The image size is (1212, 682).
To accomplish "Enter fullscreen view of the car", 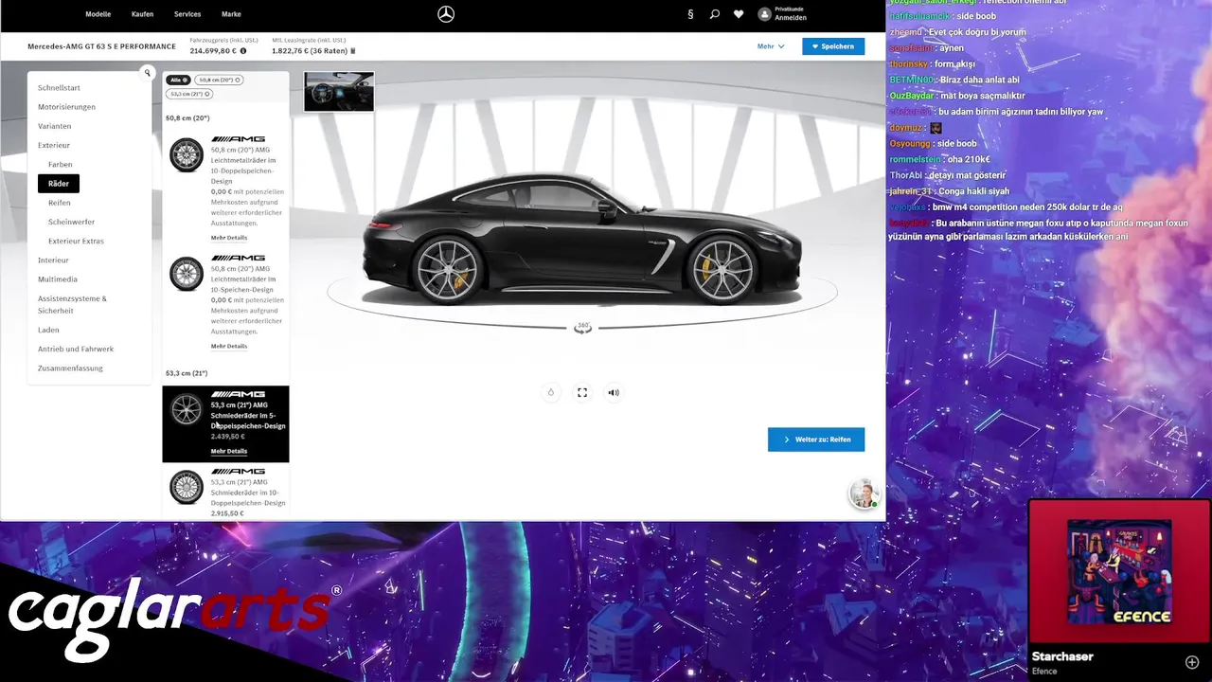I will click(x=582, y=392).
